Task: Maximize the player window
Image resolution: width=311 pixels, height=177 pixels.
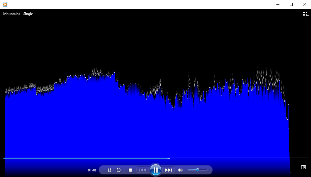Action: (291, 4)
